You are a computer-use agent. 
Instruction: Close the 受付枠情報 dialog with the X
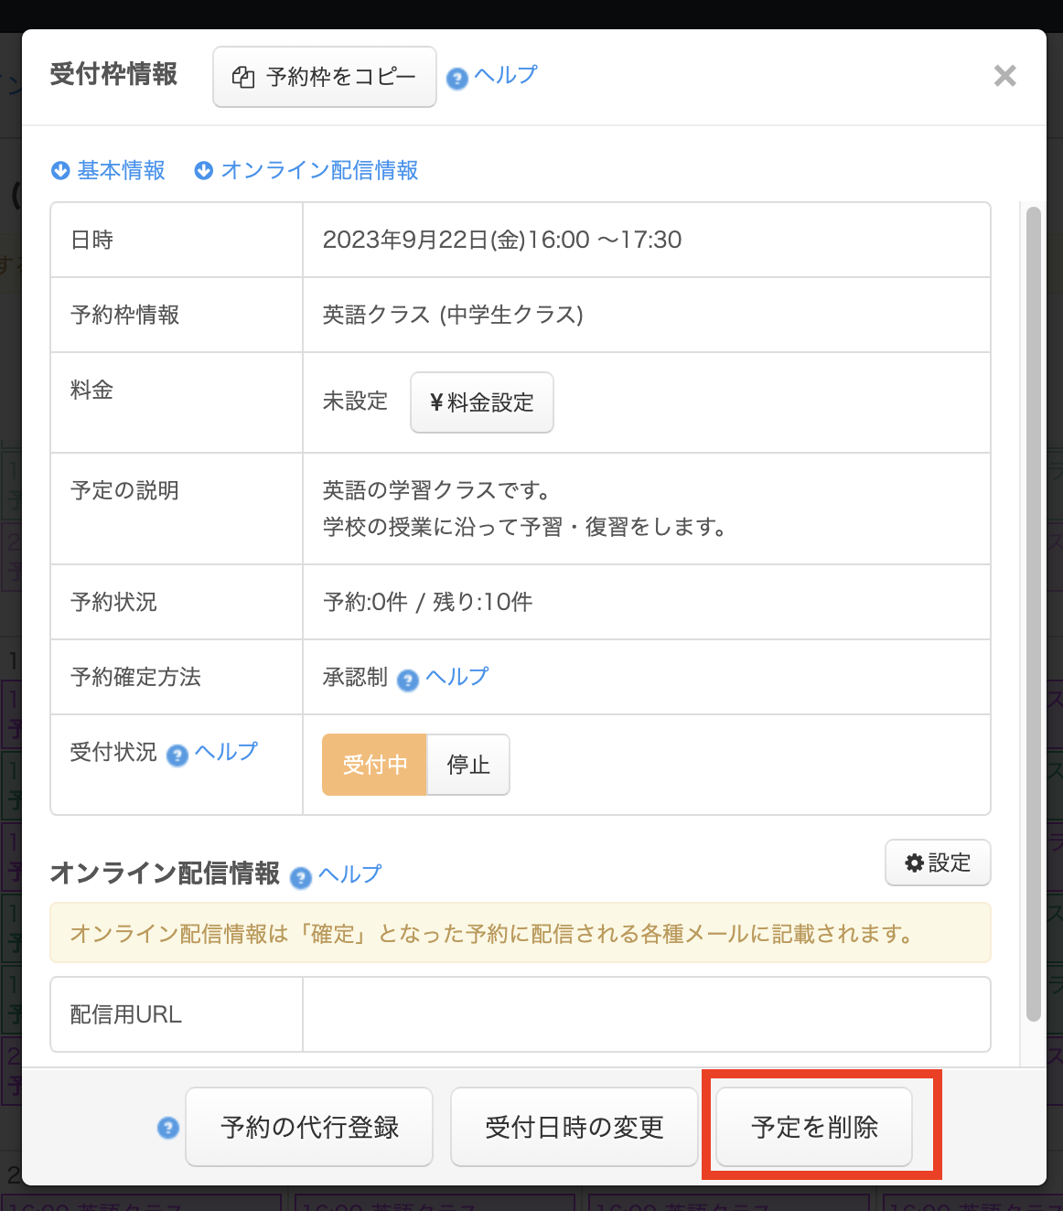(x=1004, y=76)
